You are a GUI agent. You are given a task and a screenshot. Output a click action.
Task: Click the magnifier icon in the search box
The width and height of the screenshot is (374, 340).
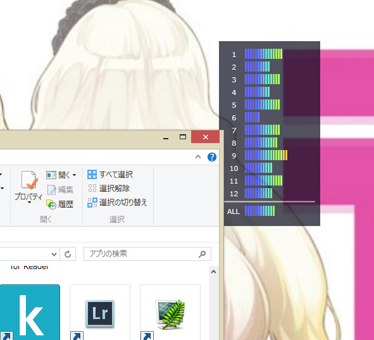[202, 254]
